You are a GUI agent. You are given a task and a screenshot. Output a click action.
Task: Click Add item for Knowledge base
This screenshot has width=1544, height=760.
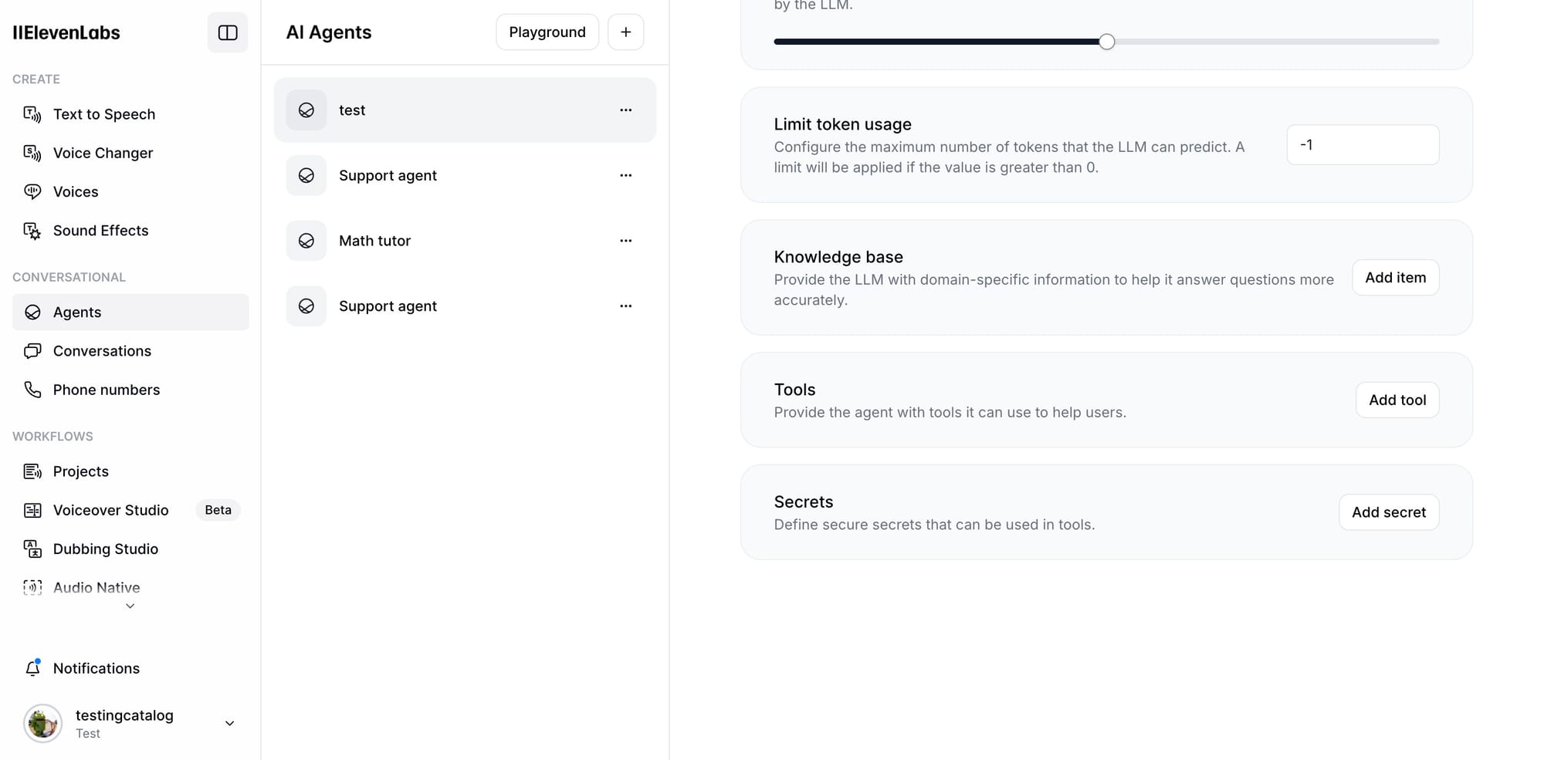(x=1395, y=278)
